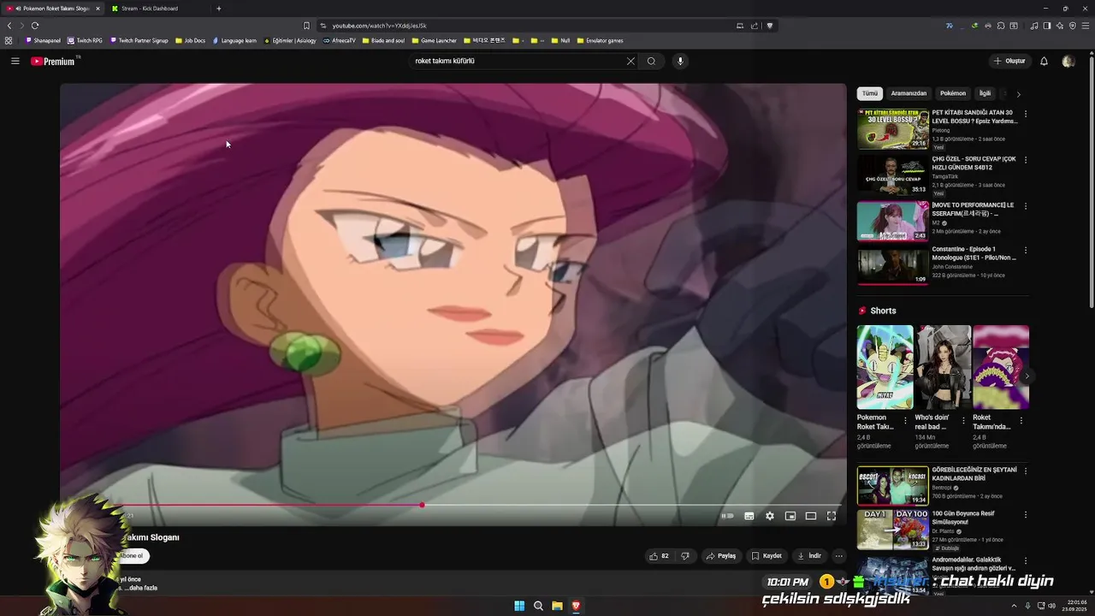Viewport: 1095px width, 616px height.
Task: Open the Emulator games bookmark folder
Action: point(599,40)
